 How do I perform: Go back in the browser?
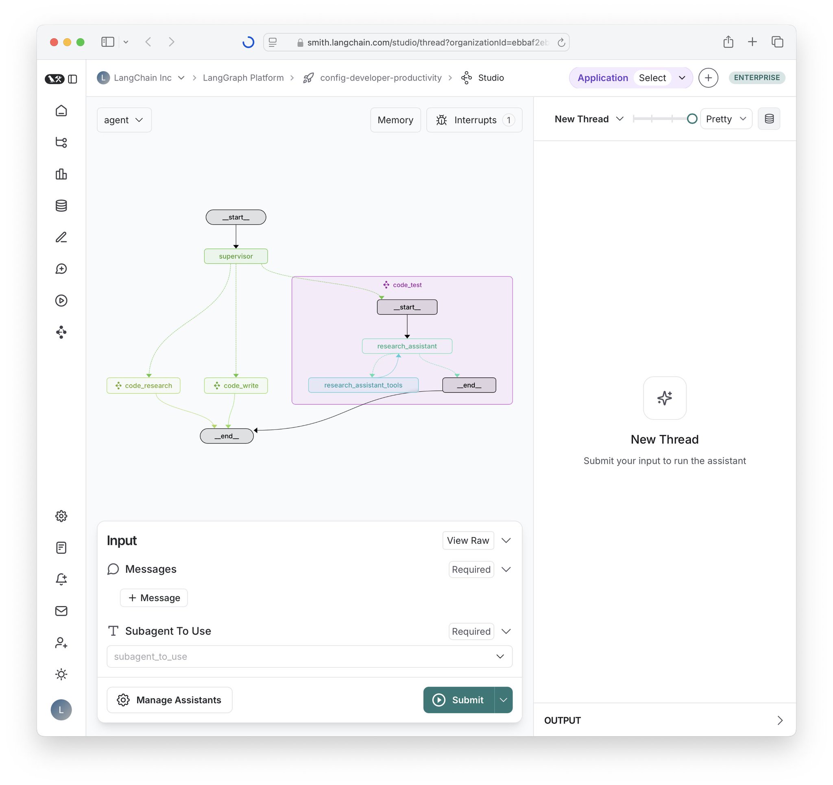148,42
